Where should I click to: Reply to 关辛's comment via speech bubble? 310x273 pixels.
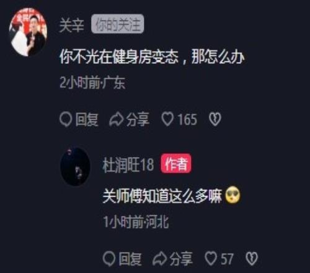pos(66,120)
